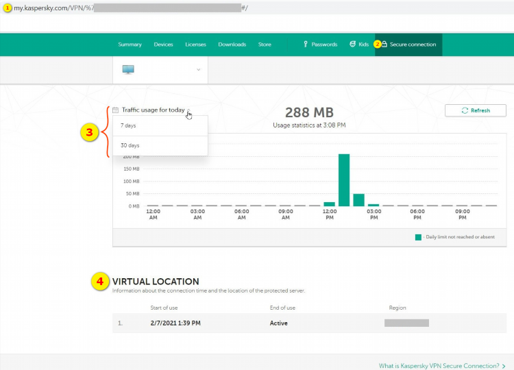Open the Devices tab

pyautogui.click(x=163, y=45)
